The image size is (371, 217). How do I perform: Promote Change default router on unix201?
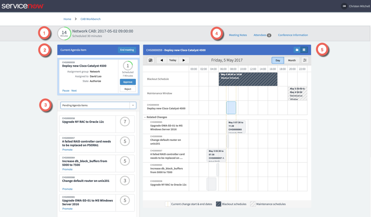(68, 189)
